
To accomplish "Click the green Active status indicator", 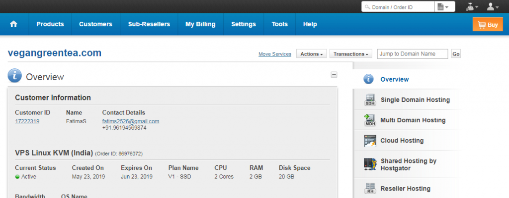I will (17, 177).
